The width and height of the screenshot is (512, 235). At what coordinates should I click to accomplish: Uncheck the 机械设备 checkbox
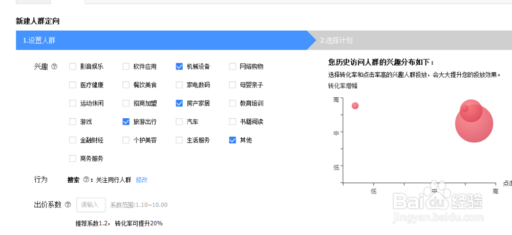pyautogui.click(x=179, y=67)
